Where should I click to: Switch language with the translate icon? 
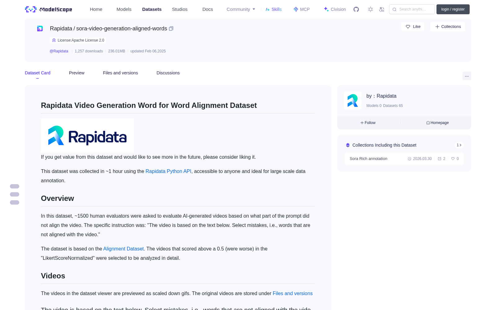click(382, 9)
